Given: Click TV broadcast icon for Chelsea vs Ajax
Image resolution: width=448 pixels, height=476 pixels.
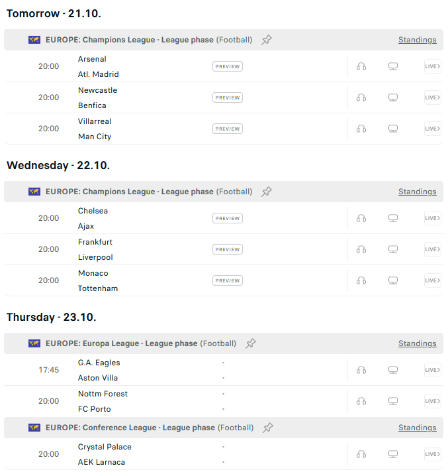Looking at the screenshot, I should [x=393, y=218].
